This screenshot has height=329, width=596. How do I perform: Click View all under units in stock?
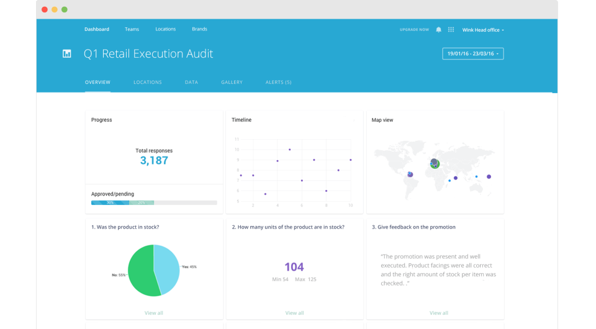click(294, 313)
